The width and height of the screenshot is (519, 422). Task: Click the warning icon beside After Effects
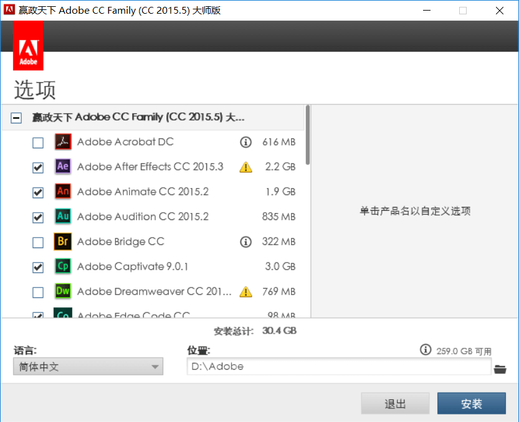point(246,167)
